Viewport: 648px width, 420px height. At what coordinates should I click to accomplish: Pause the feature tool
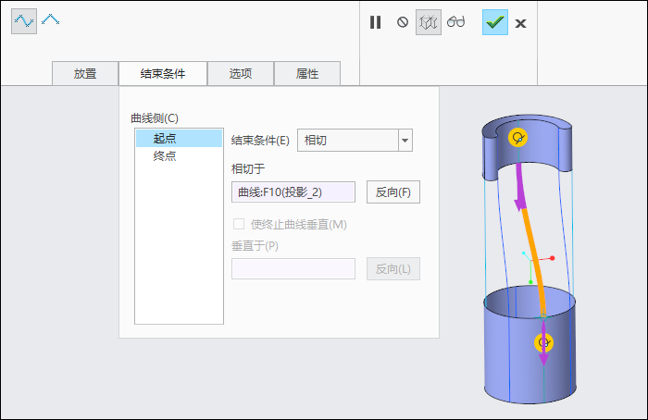(375, 22)
